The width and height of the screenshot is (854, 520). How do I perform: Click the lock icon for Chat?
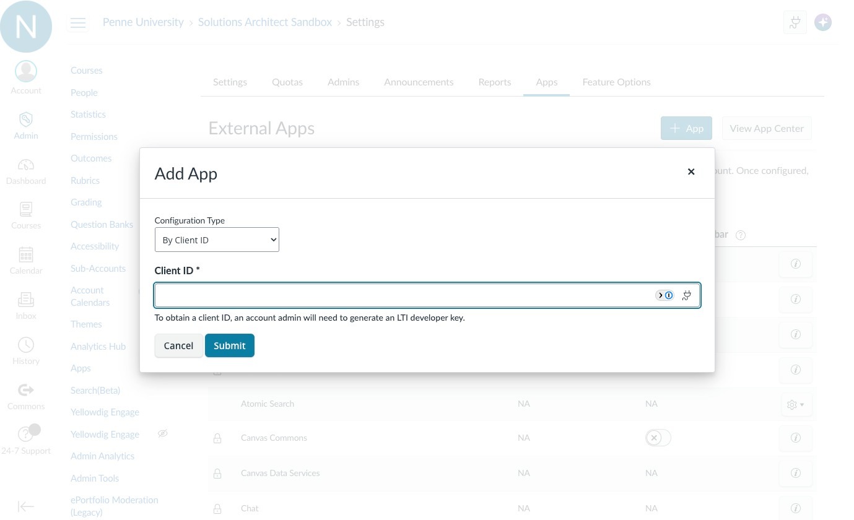coord(217,509)
